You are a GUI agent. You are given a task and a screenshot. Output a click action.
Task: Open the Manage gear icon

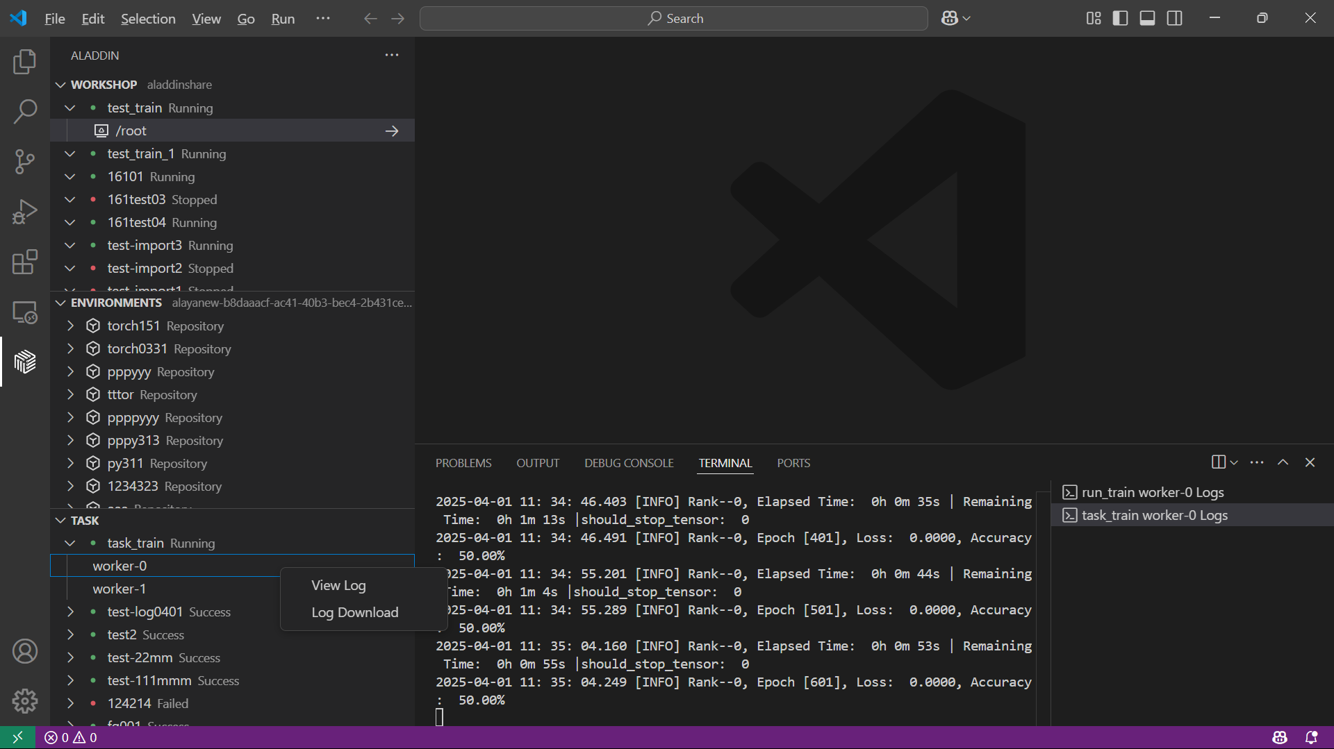(x=25, y=701)
